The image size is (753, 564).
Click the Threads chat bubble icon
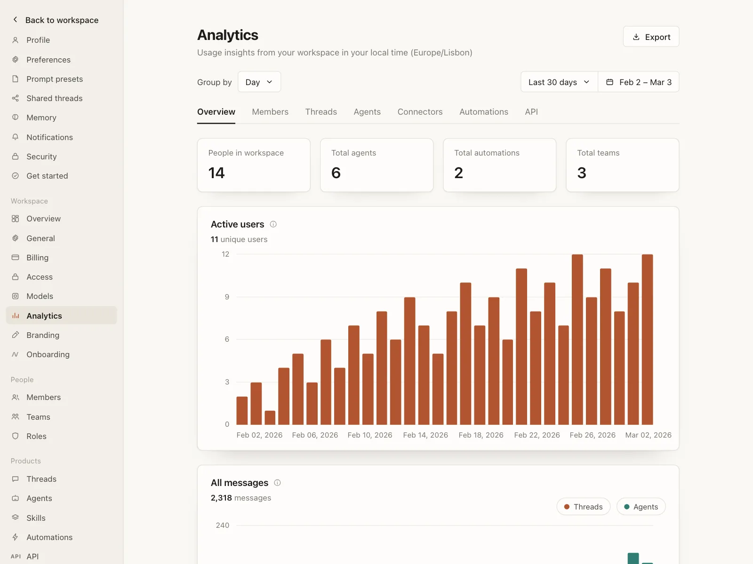(16, 479)
